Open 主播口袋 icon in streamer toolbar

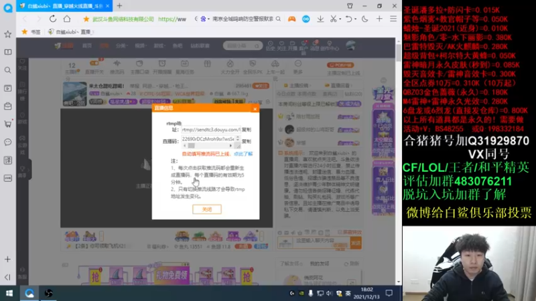139,67
